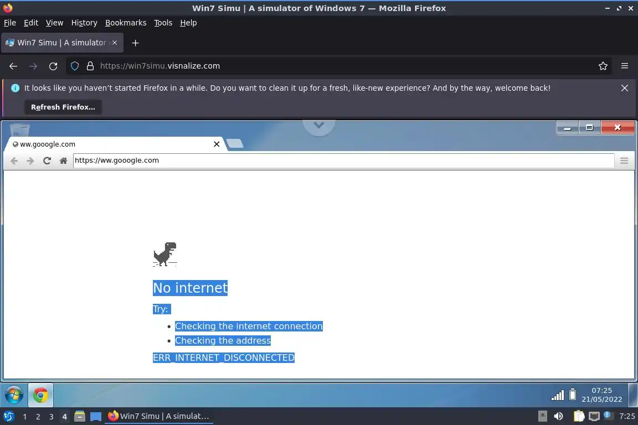This screenshot has width=638, height=425.
Task: Click the ERR_INTERNET_DISCONNECTED text
Action: 223,357
